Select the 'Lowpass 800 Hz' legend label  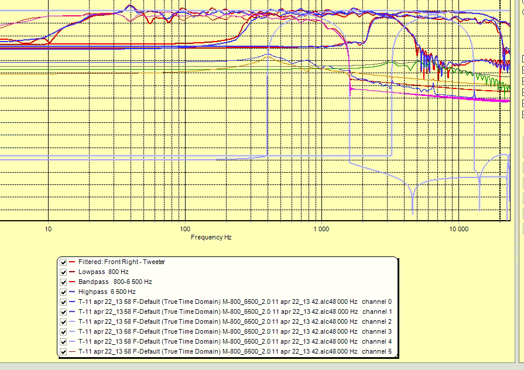pos(103,272)
